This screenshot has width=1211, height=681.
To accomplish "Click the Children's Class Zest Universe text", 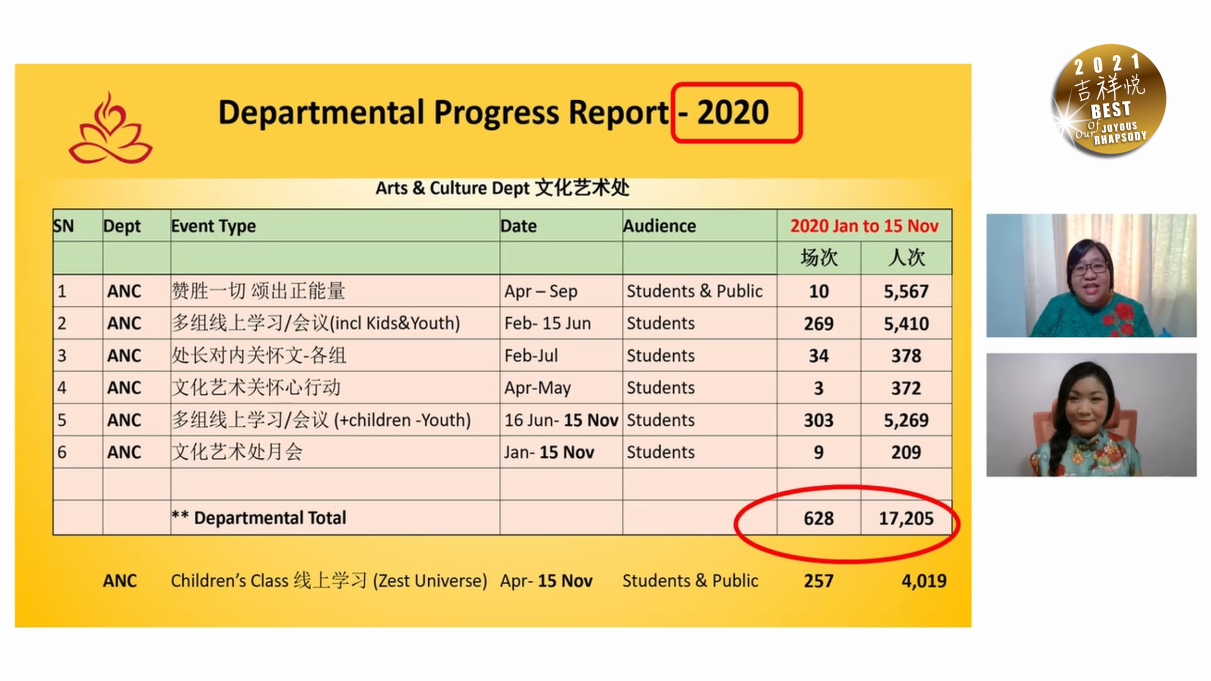I will 328,580.
